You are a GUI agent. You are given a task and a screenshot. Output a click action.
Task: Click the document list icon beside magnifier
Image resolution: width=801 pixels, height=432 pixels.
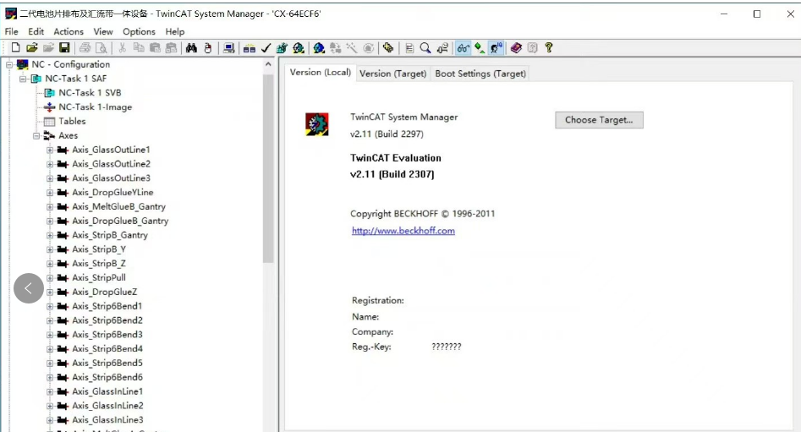tap(409, 48)
